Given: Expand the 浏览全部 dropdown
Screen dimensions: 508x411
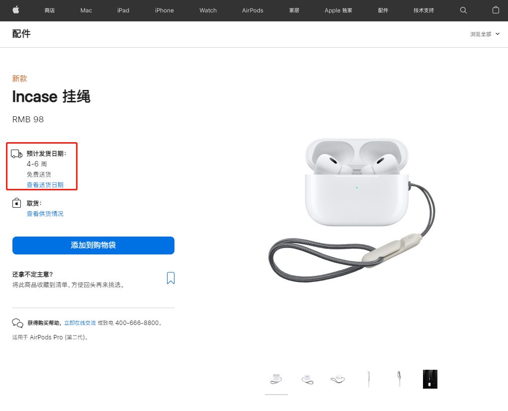Looking at the screenshot, I should tap(485, 34).
